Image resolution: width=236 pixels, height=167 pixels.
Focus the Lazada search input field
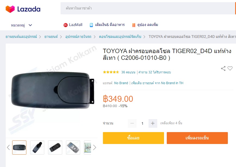[x=148, y=8]
